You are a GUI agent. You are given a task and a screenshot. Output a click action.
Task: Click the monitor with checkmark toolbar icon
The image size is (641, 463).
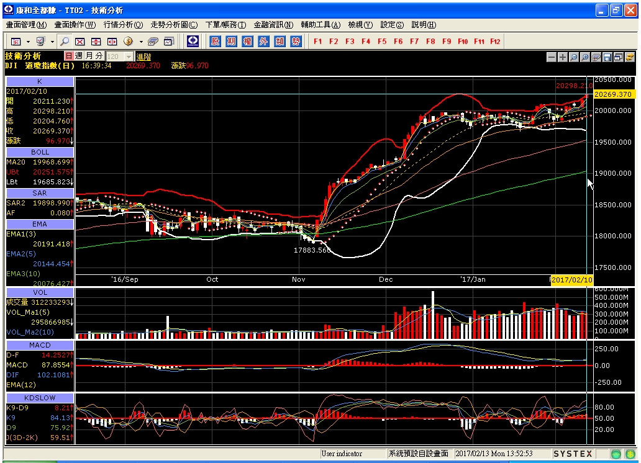tap(40, 42)
